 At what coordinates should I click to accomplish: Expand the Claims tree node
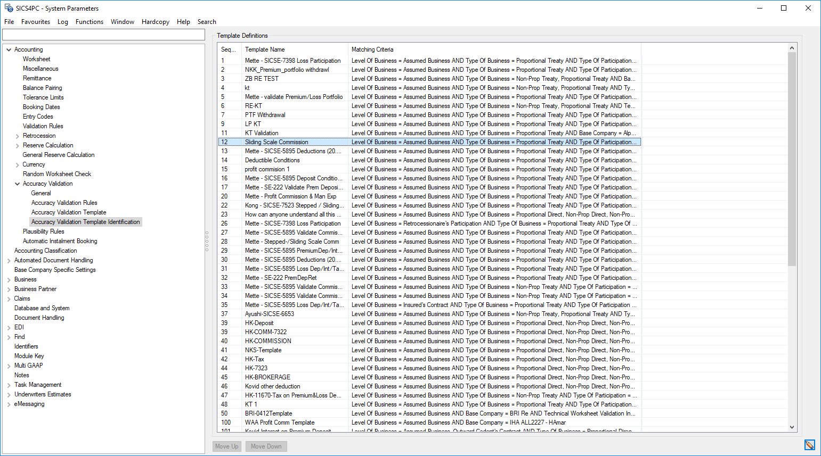9,298
